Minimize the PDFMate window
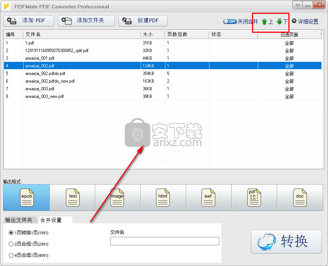 308,5
